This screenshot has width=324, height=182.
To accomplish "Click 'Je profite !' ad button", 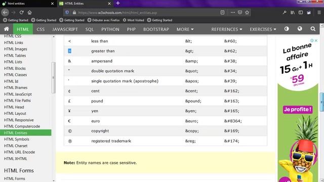I will click(298, 109).
